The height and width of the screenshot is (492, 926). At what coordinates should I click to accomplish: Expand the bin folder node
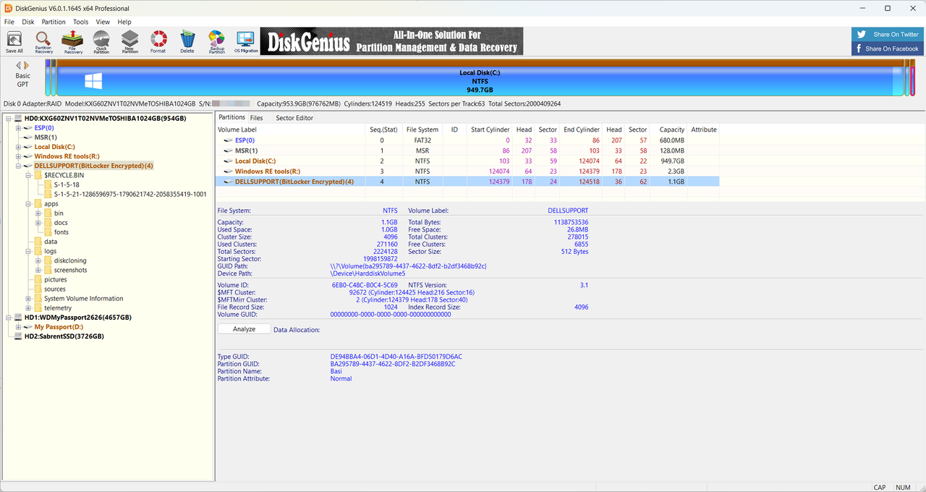pos(39,213)
